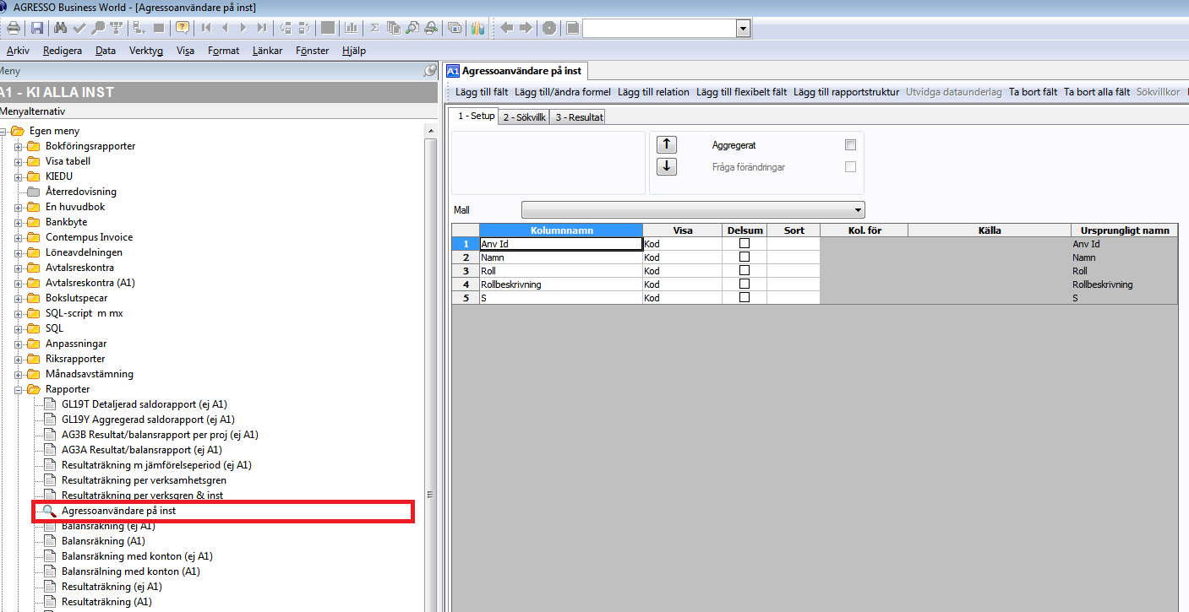Move field up with up-arrow button
The width and height of the screenshot is (1189, 612).
click(667, 144)
